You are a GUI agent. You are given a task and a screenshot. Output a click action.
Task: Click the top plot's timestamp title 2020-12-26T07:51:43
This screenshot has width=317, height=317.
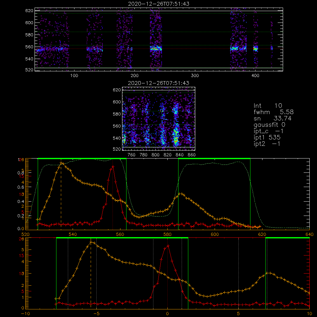(159, 4)
